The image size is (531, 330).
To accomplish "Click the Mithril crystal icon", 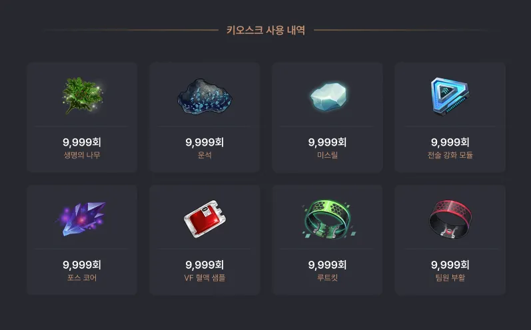I will 328,96.
